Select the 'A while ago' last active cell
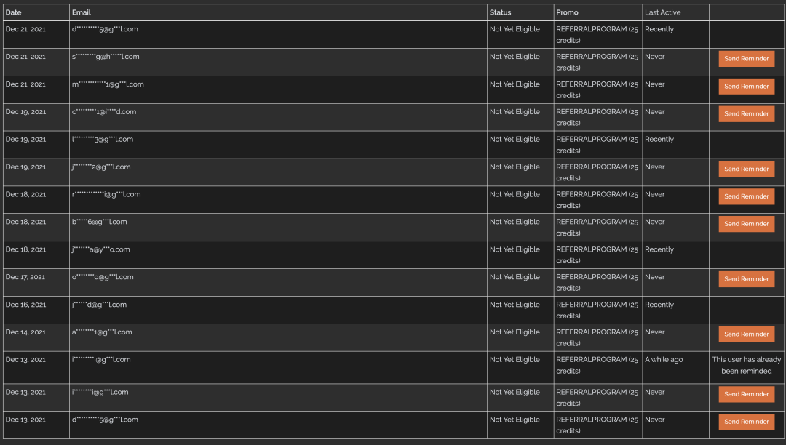 click(x=675, y=367)
